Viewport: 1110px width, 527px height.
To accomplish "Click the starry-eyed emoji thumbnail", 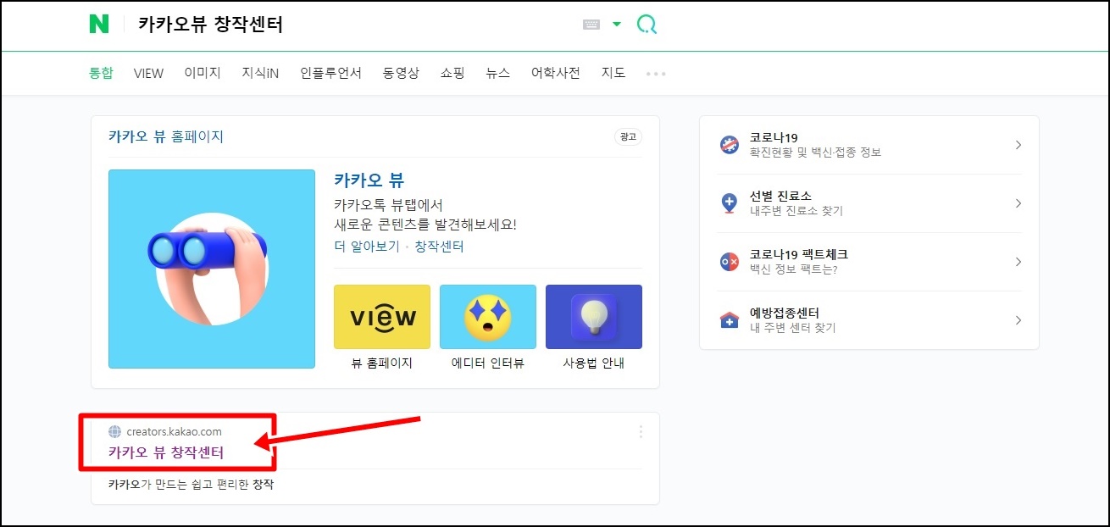I will pos(488,317).
